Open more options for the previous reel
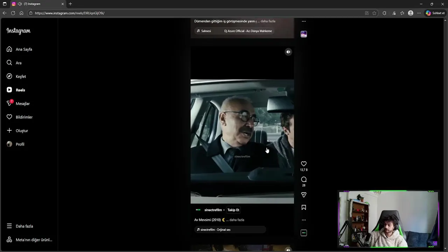This screenshot has width=448, height=252. [x=304, y=21]
